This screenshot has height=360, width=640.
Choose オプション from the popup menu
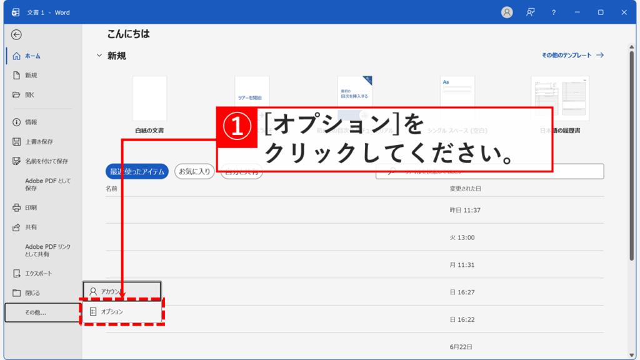[x=122, y=311]
